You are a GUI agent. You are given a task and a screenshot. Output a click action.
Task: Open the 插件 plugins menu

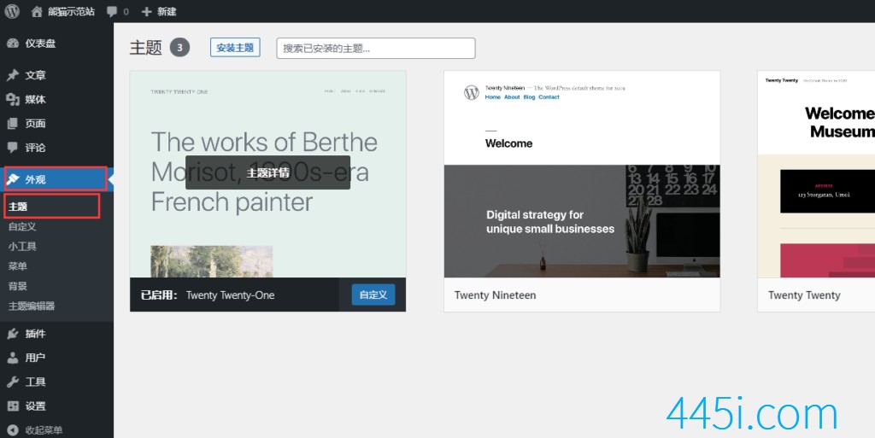point(56,334)
